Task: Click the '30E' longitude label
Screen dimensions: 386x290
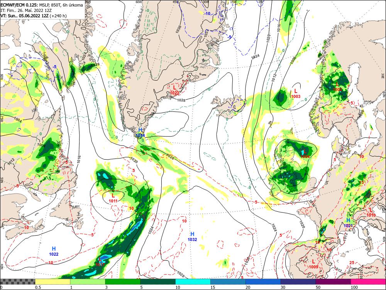Action: click(383, 75)
